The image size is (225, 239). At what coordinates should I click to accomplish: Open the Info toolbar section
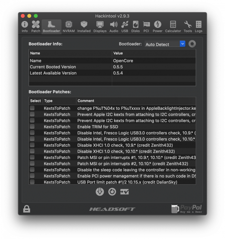pos(25,27)
